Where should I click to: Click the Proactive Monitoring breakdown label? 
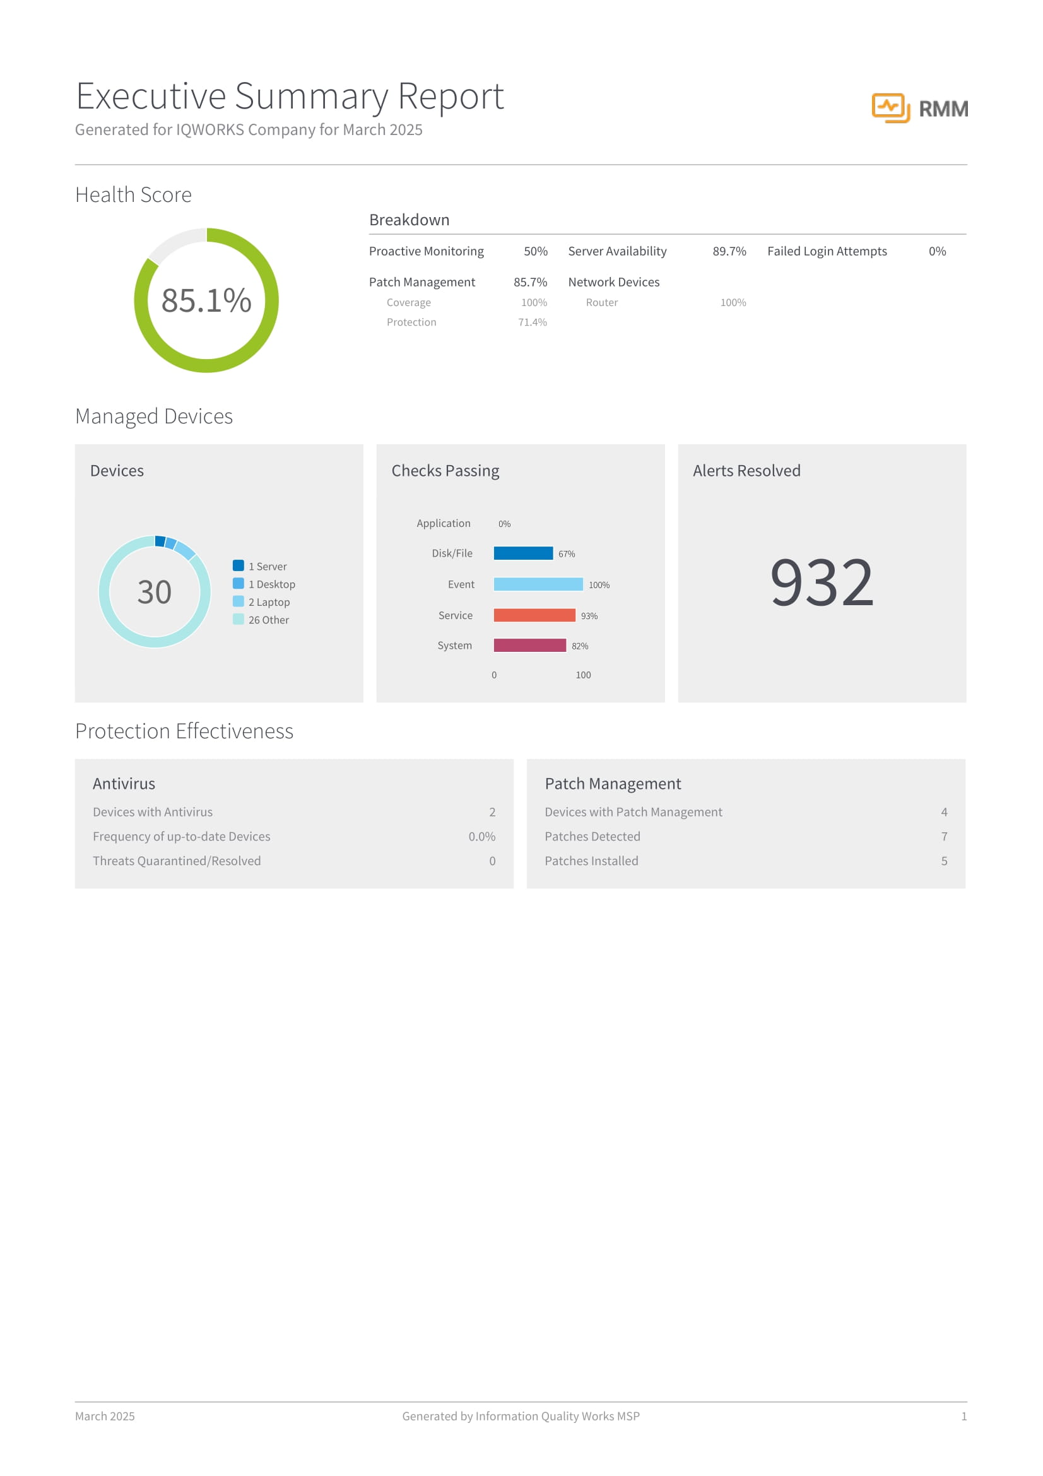(x=426, y=251)
